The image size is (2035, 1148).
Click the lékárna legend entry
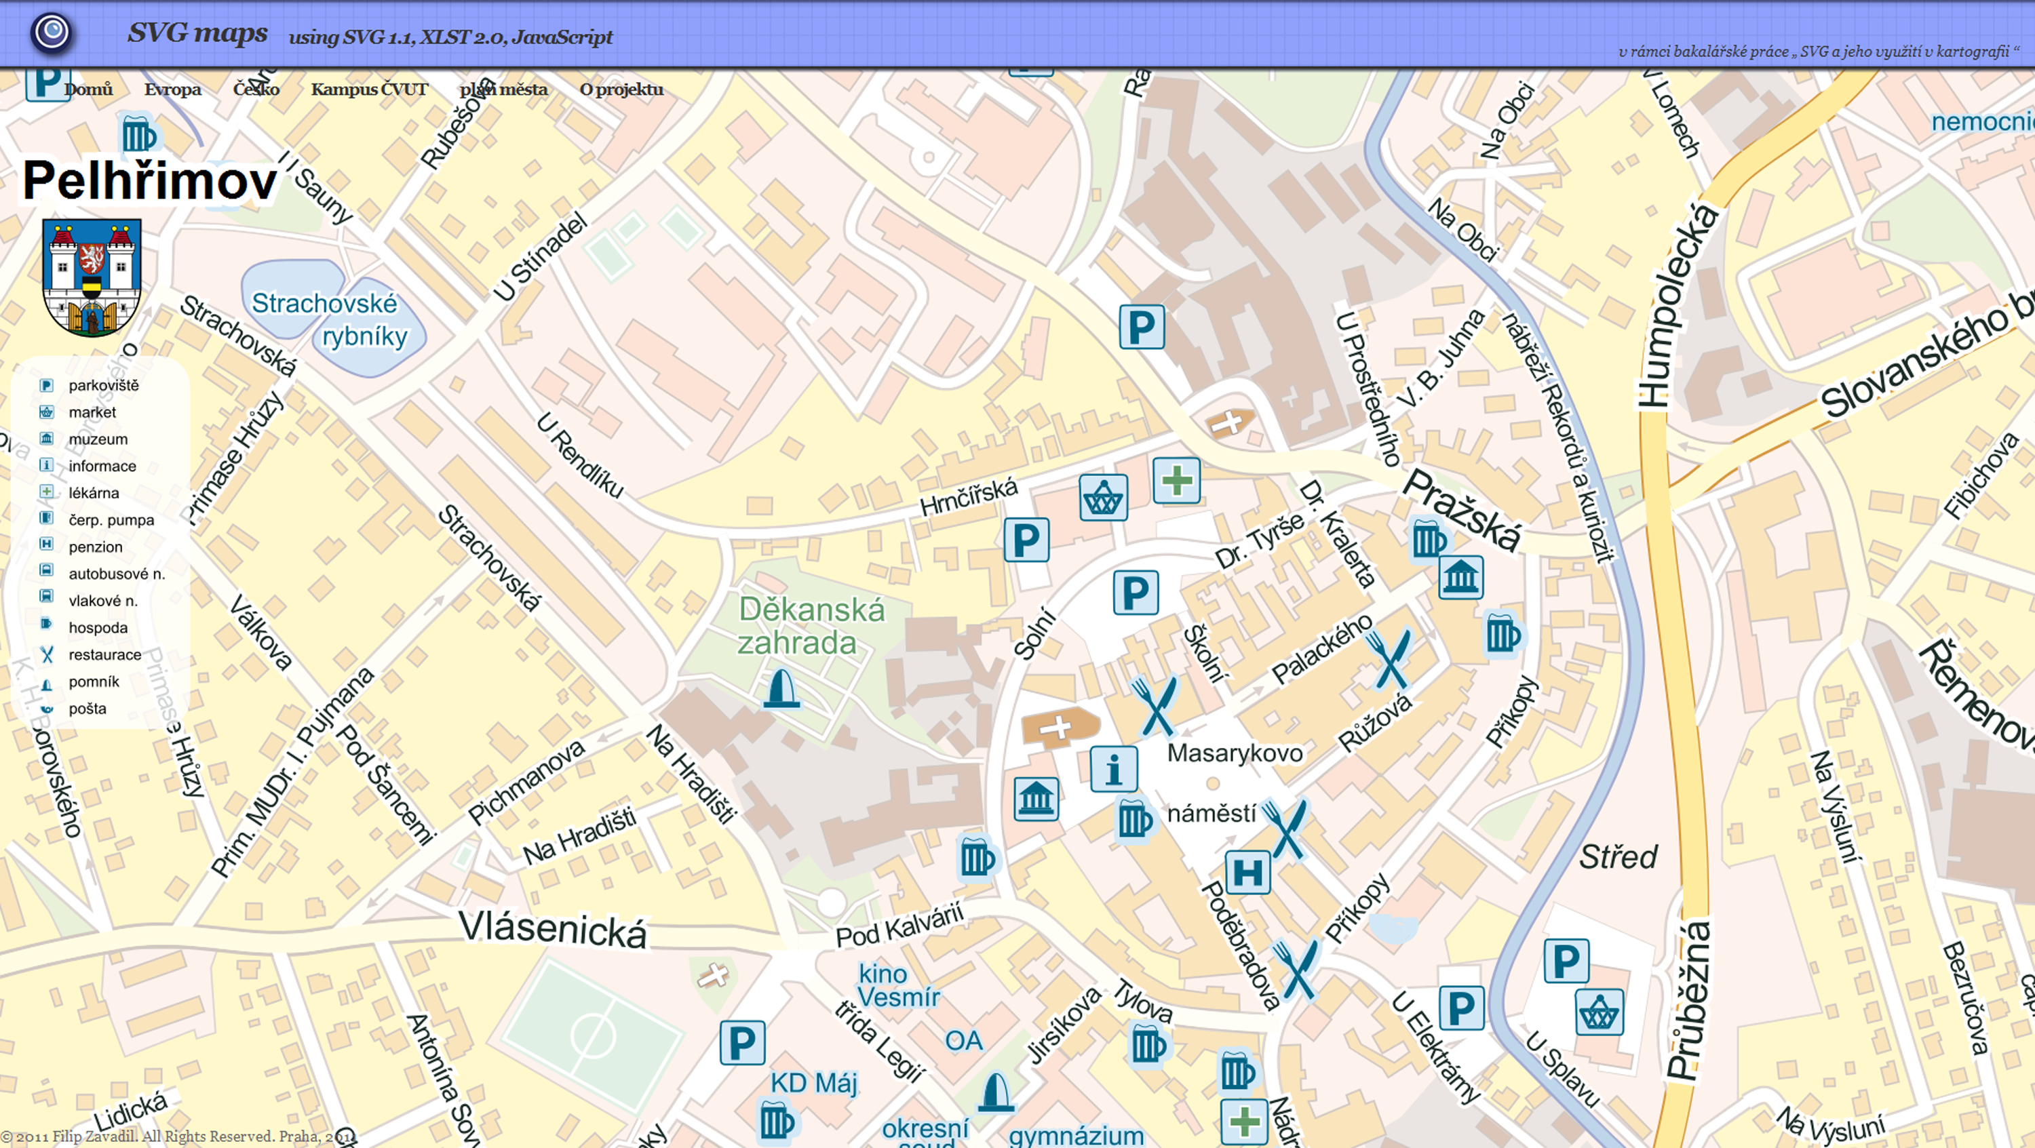80,493
